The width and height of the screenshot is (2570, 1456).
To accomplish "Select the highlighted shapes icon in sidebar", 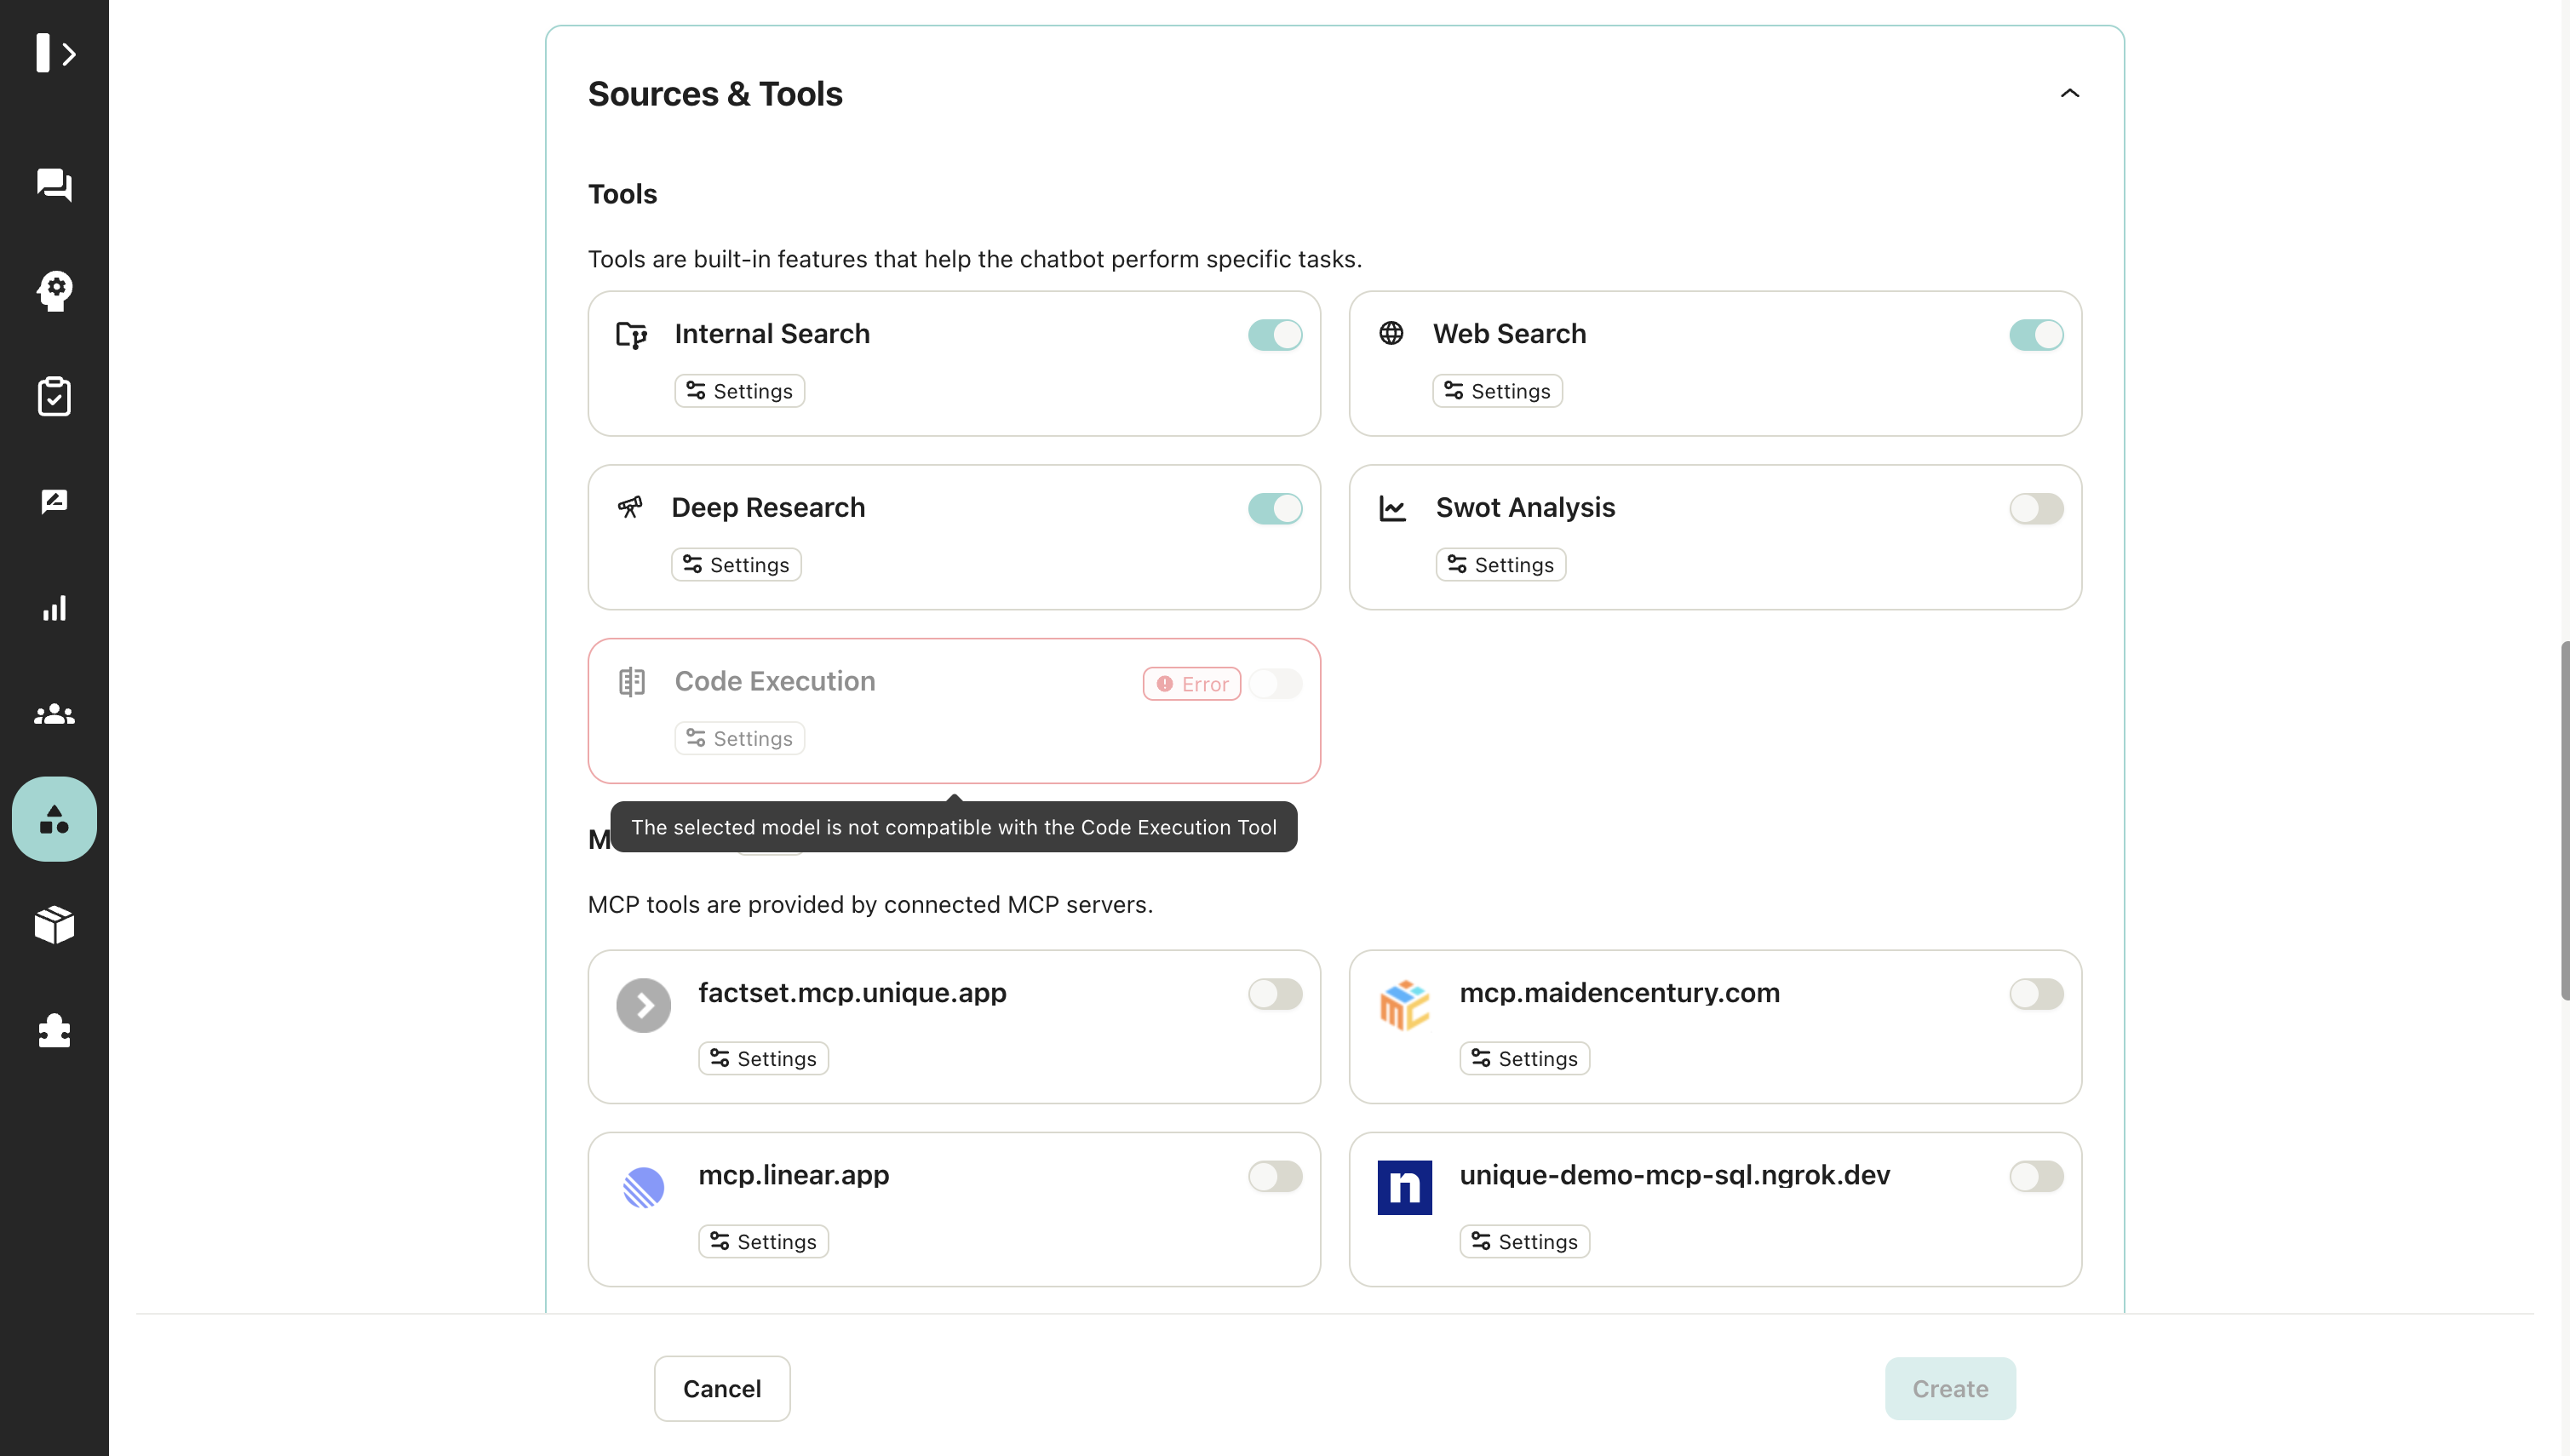I will pos(54,819).
